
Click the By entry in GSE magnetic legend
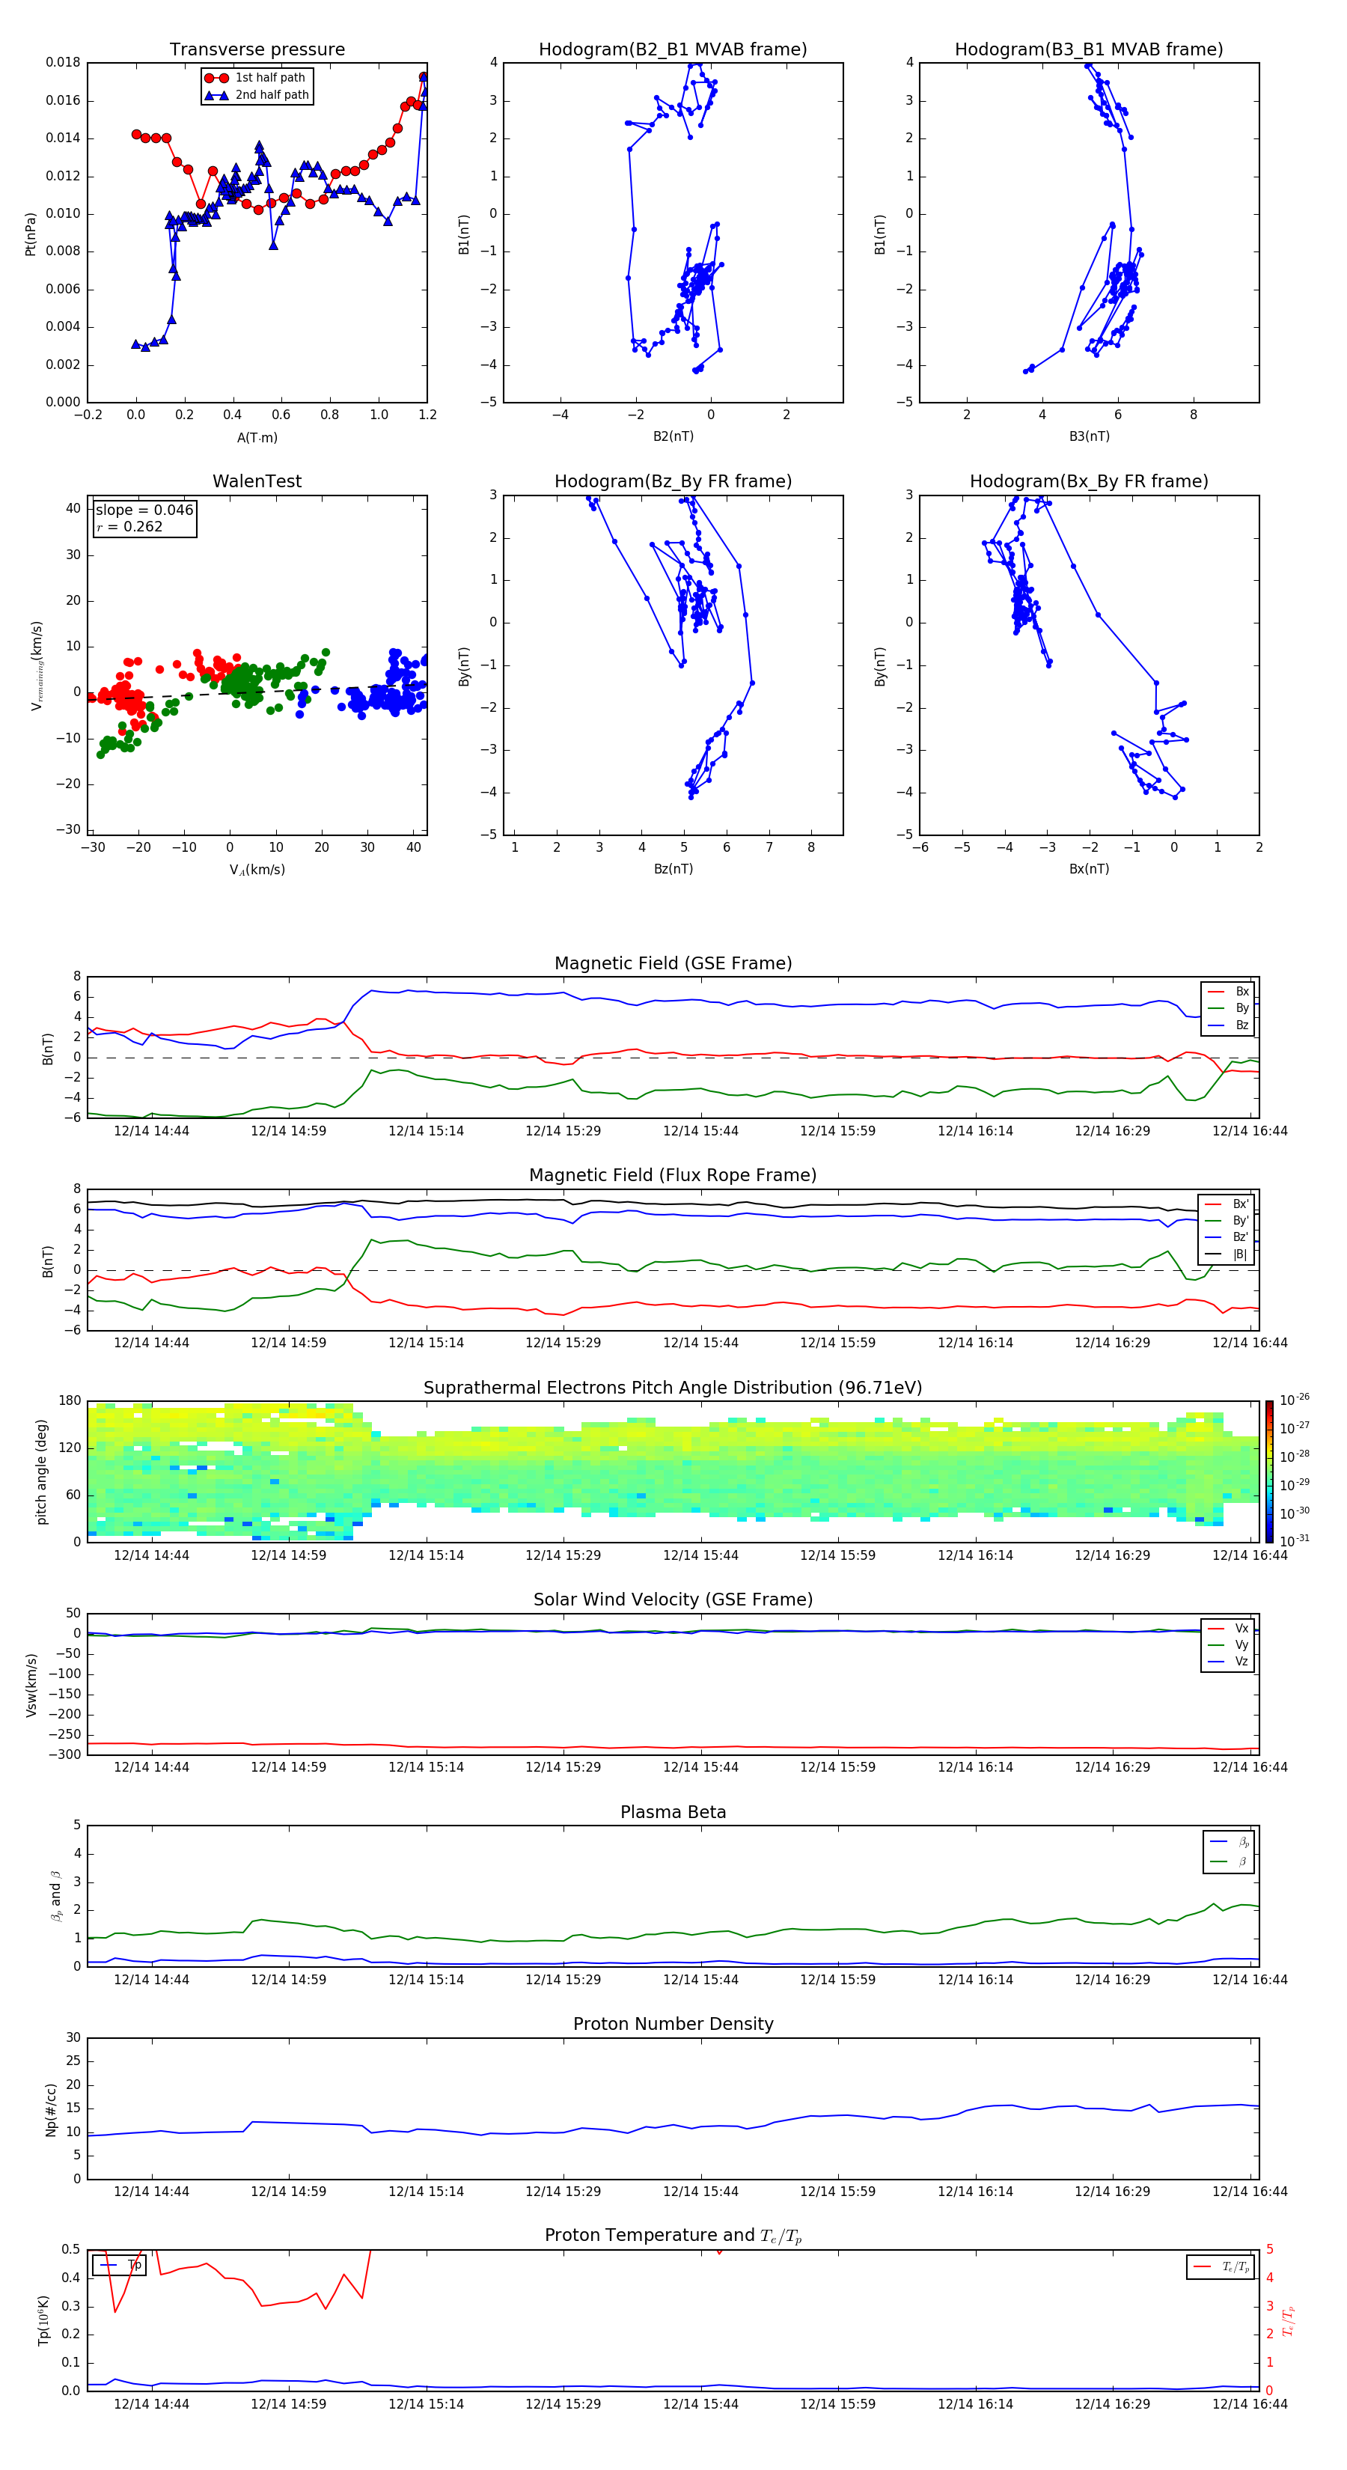[x=1228, y=1009]
